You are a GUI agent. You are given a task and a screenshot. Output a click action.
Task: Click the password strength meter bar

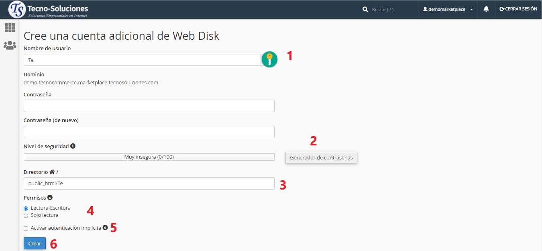tap(149, 157)
